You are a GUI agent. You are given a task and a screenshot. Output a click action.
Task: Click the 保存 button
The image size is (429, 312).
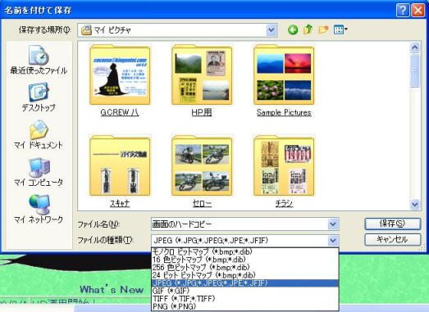[393, 224]
